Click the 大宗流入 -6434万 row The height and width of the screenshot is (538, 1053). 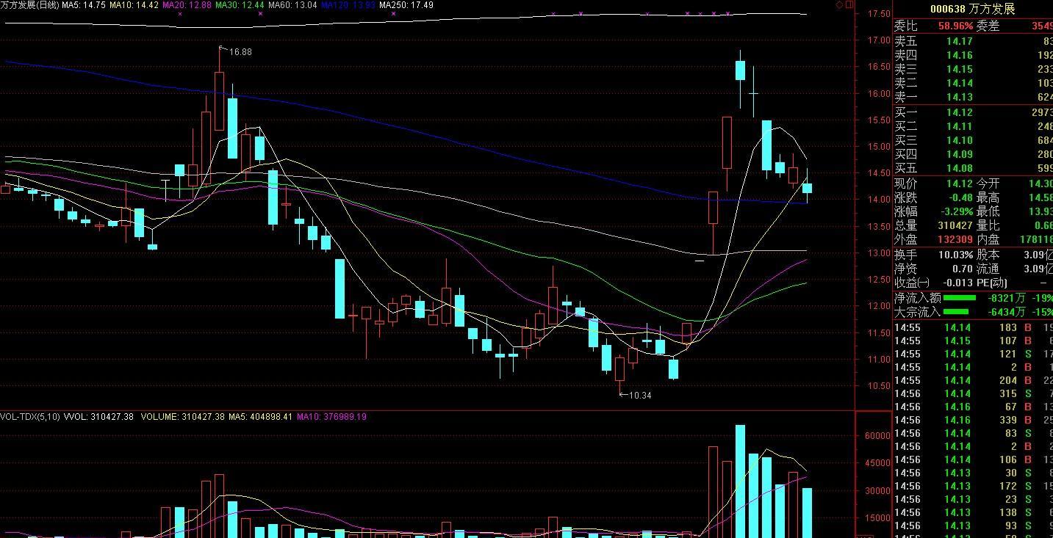click(x=973, y=312)
